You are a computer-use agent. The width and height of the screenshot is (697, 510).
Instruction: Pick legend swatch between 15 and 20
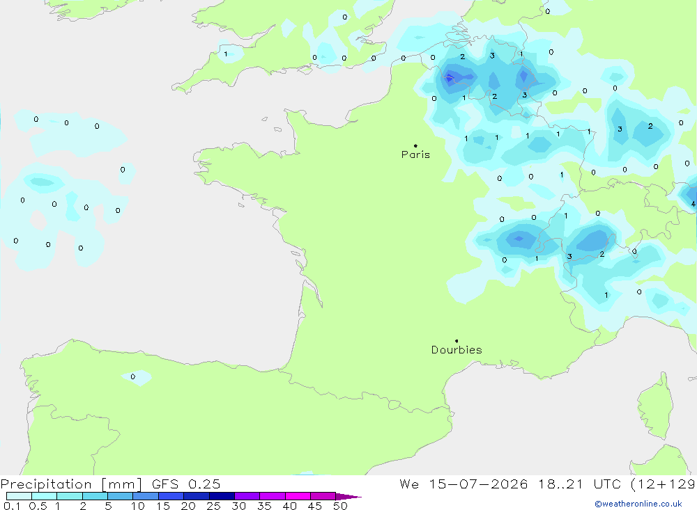coord(171,496)
